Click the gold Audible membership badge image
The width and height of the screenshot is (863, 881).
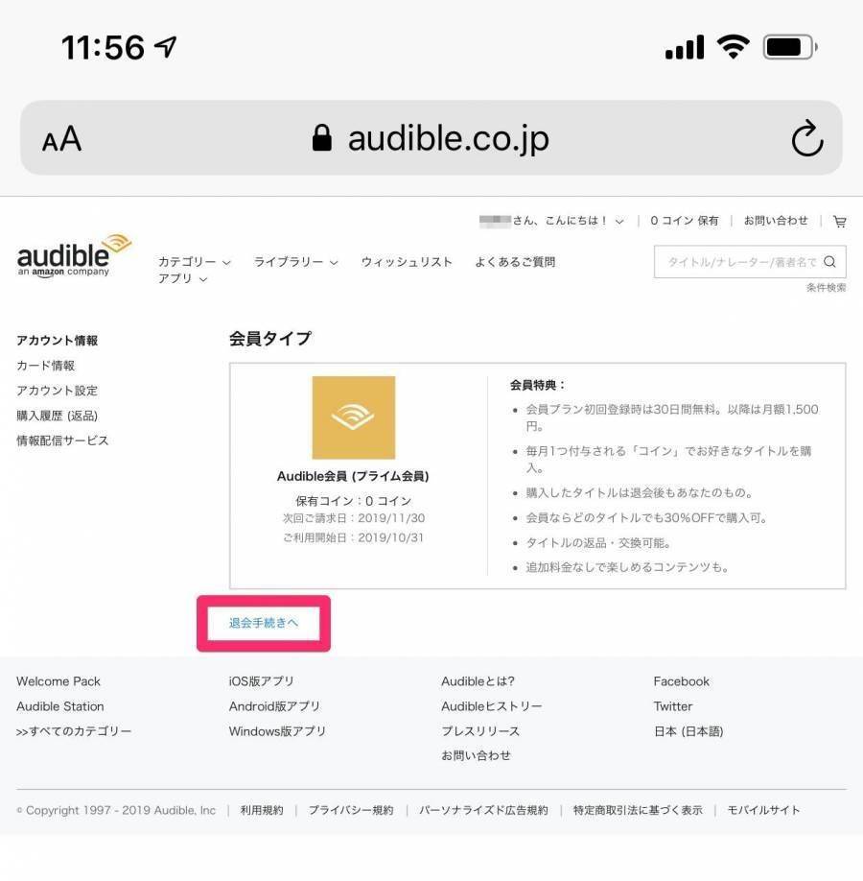(354, 417)
